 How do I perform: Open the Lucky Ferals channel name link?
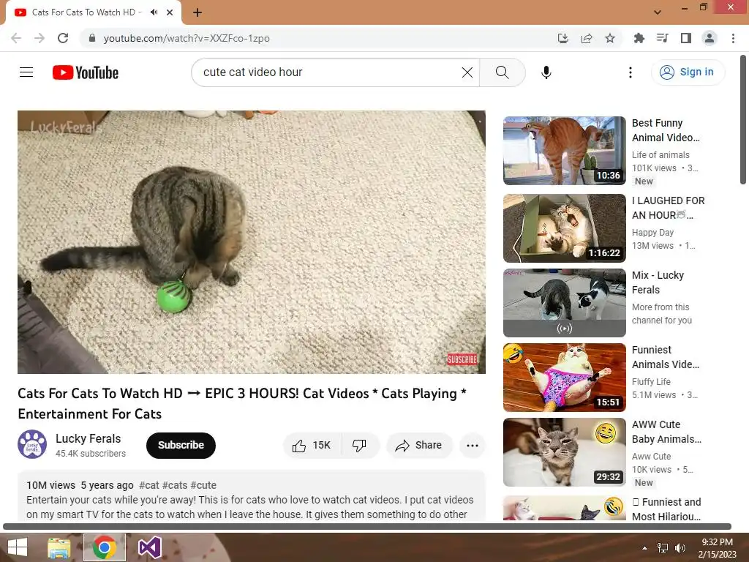[x=88, y=439]
